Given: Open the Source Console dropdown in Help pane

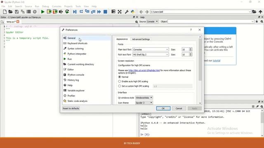Looking at the screenshot, I should [152, 21].
